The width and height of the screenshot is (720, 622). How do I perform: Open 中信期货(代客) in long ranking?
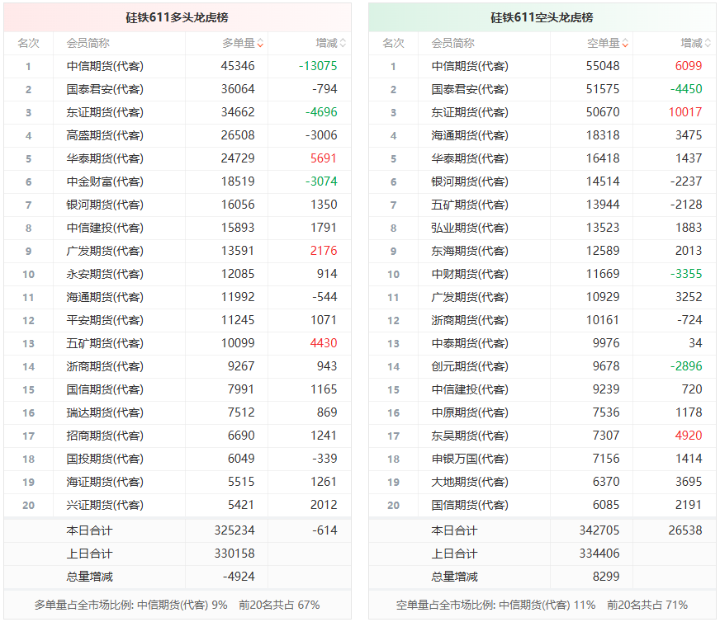(105, 67)
